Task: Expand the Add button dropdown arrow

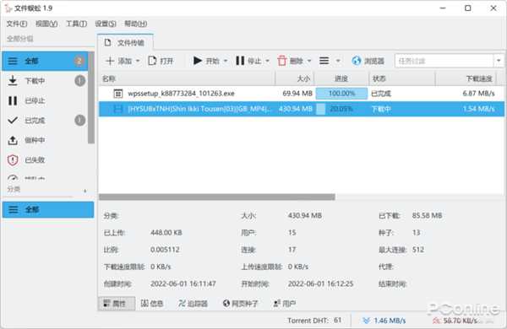Action: point(138,61)
